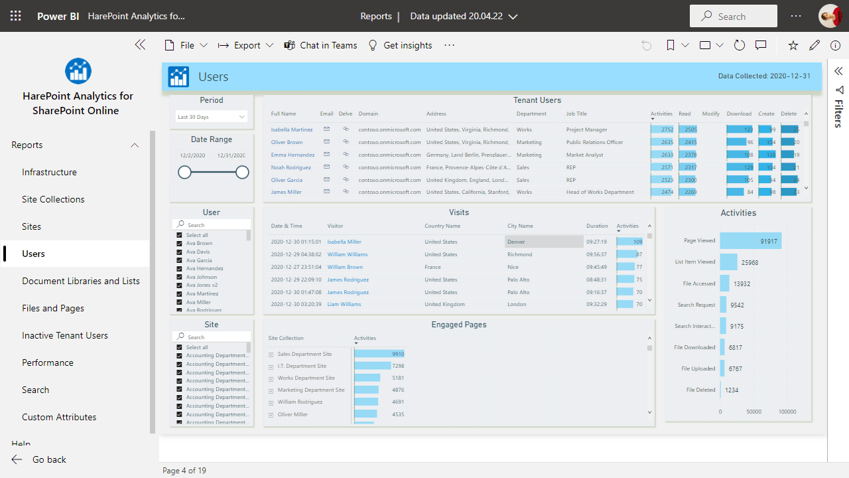Image resolution: width=849 pixels, height=478 pixels.
Task: Click Page Viewed bar in Activities chart
Action: click(751, 241)
